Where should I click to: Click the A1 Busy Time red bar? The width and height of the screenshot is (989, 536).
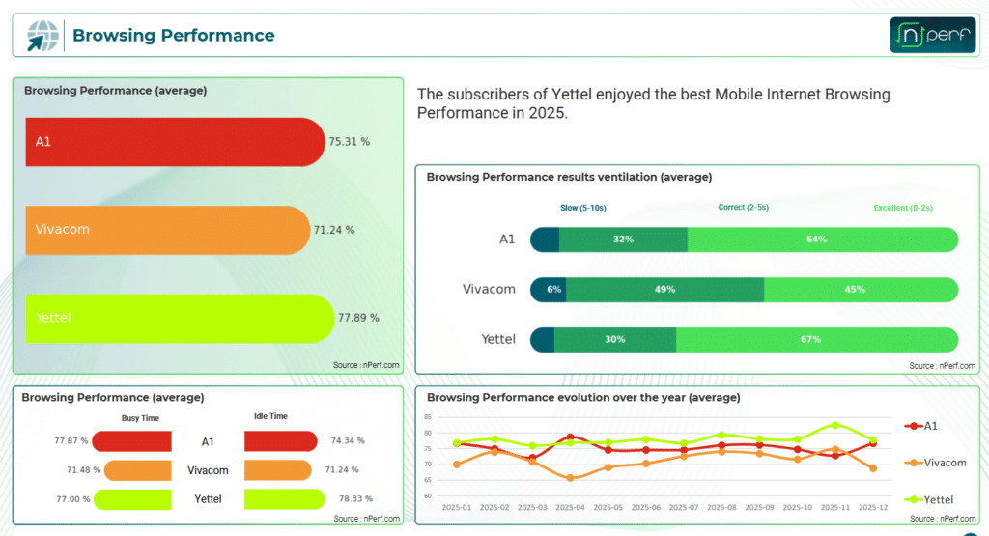pyautogui.click(x=131, y=441)
